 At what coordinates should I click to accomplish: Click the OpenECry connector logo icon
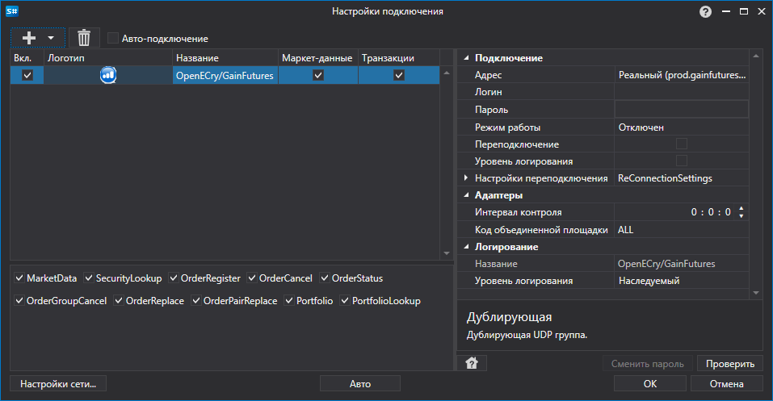click(x=108, y=75)
